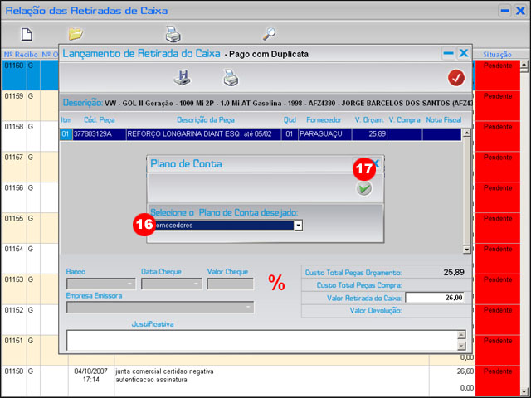Open the Empresa Emissora dropdown
This screenshot has width=531, height=398.
pos(248,307)
